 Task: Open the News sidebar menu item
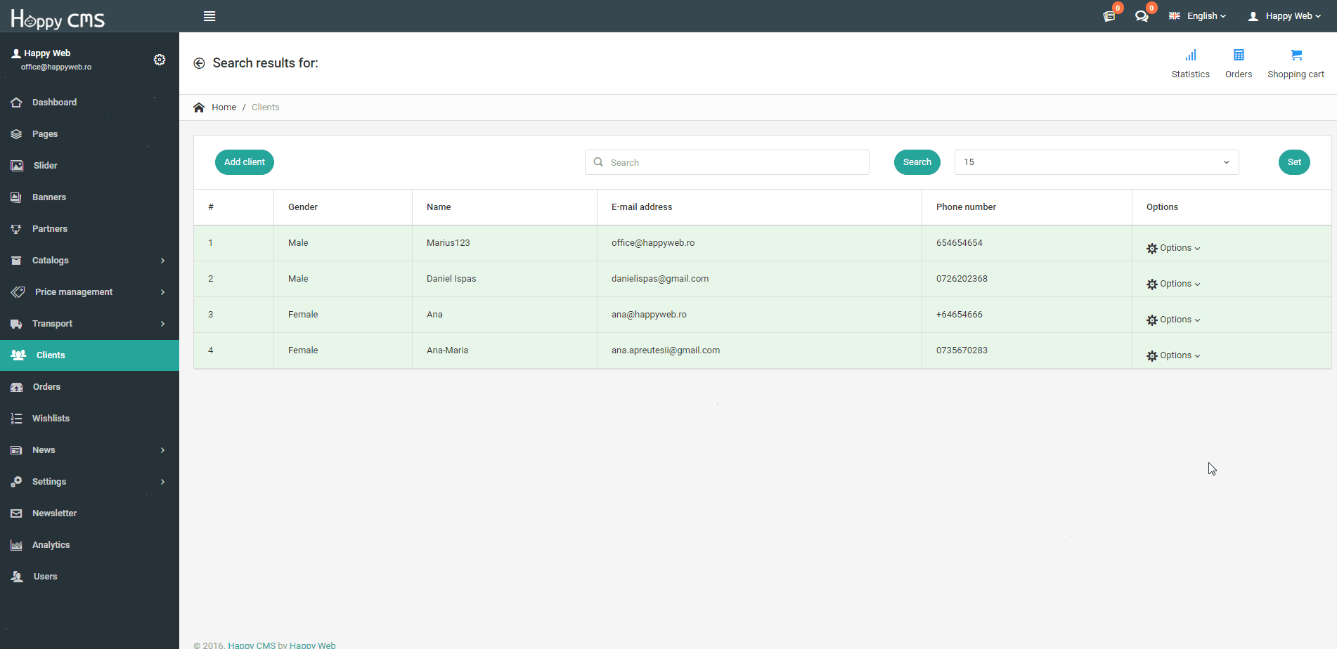coord(89,450)
